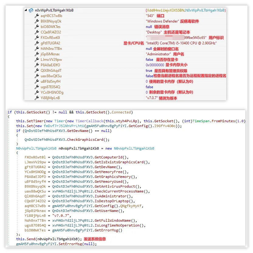This screenshot has width=253, height=253.
Task: Click the XddlHnxLUejvX3XS5BN type value
Action: click(186, 10)
